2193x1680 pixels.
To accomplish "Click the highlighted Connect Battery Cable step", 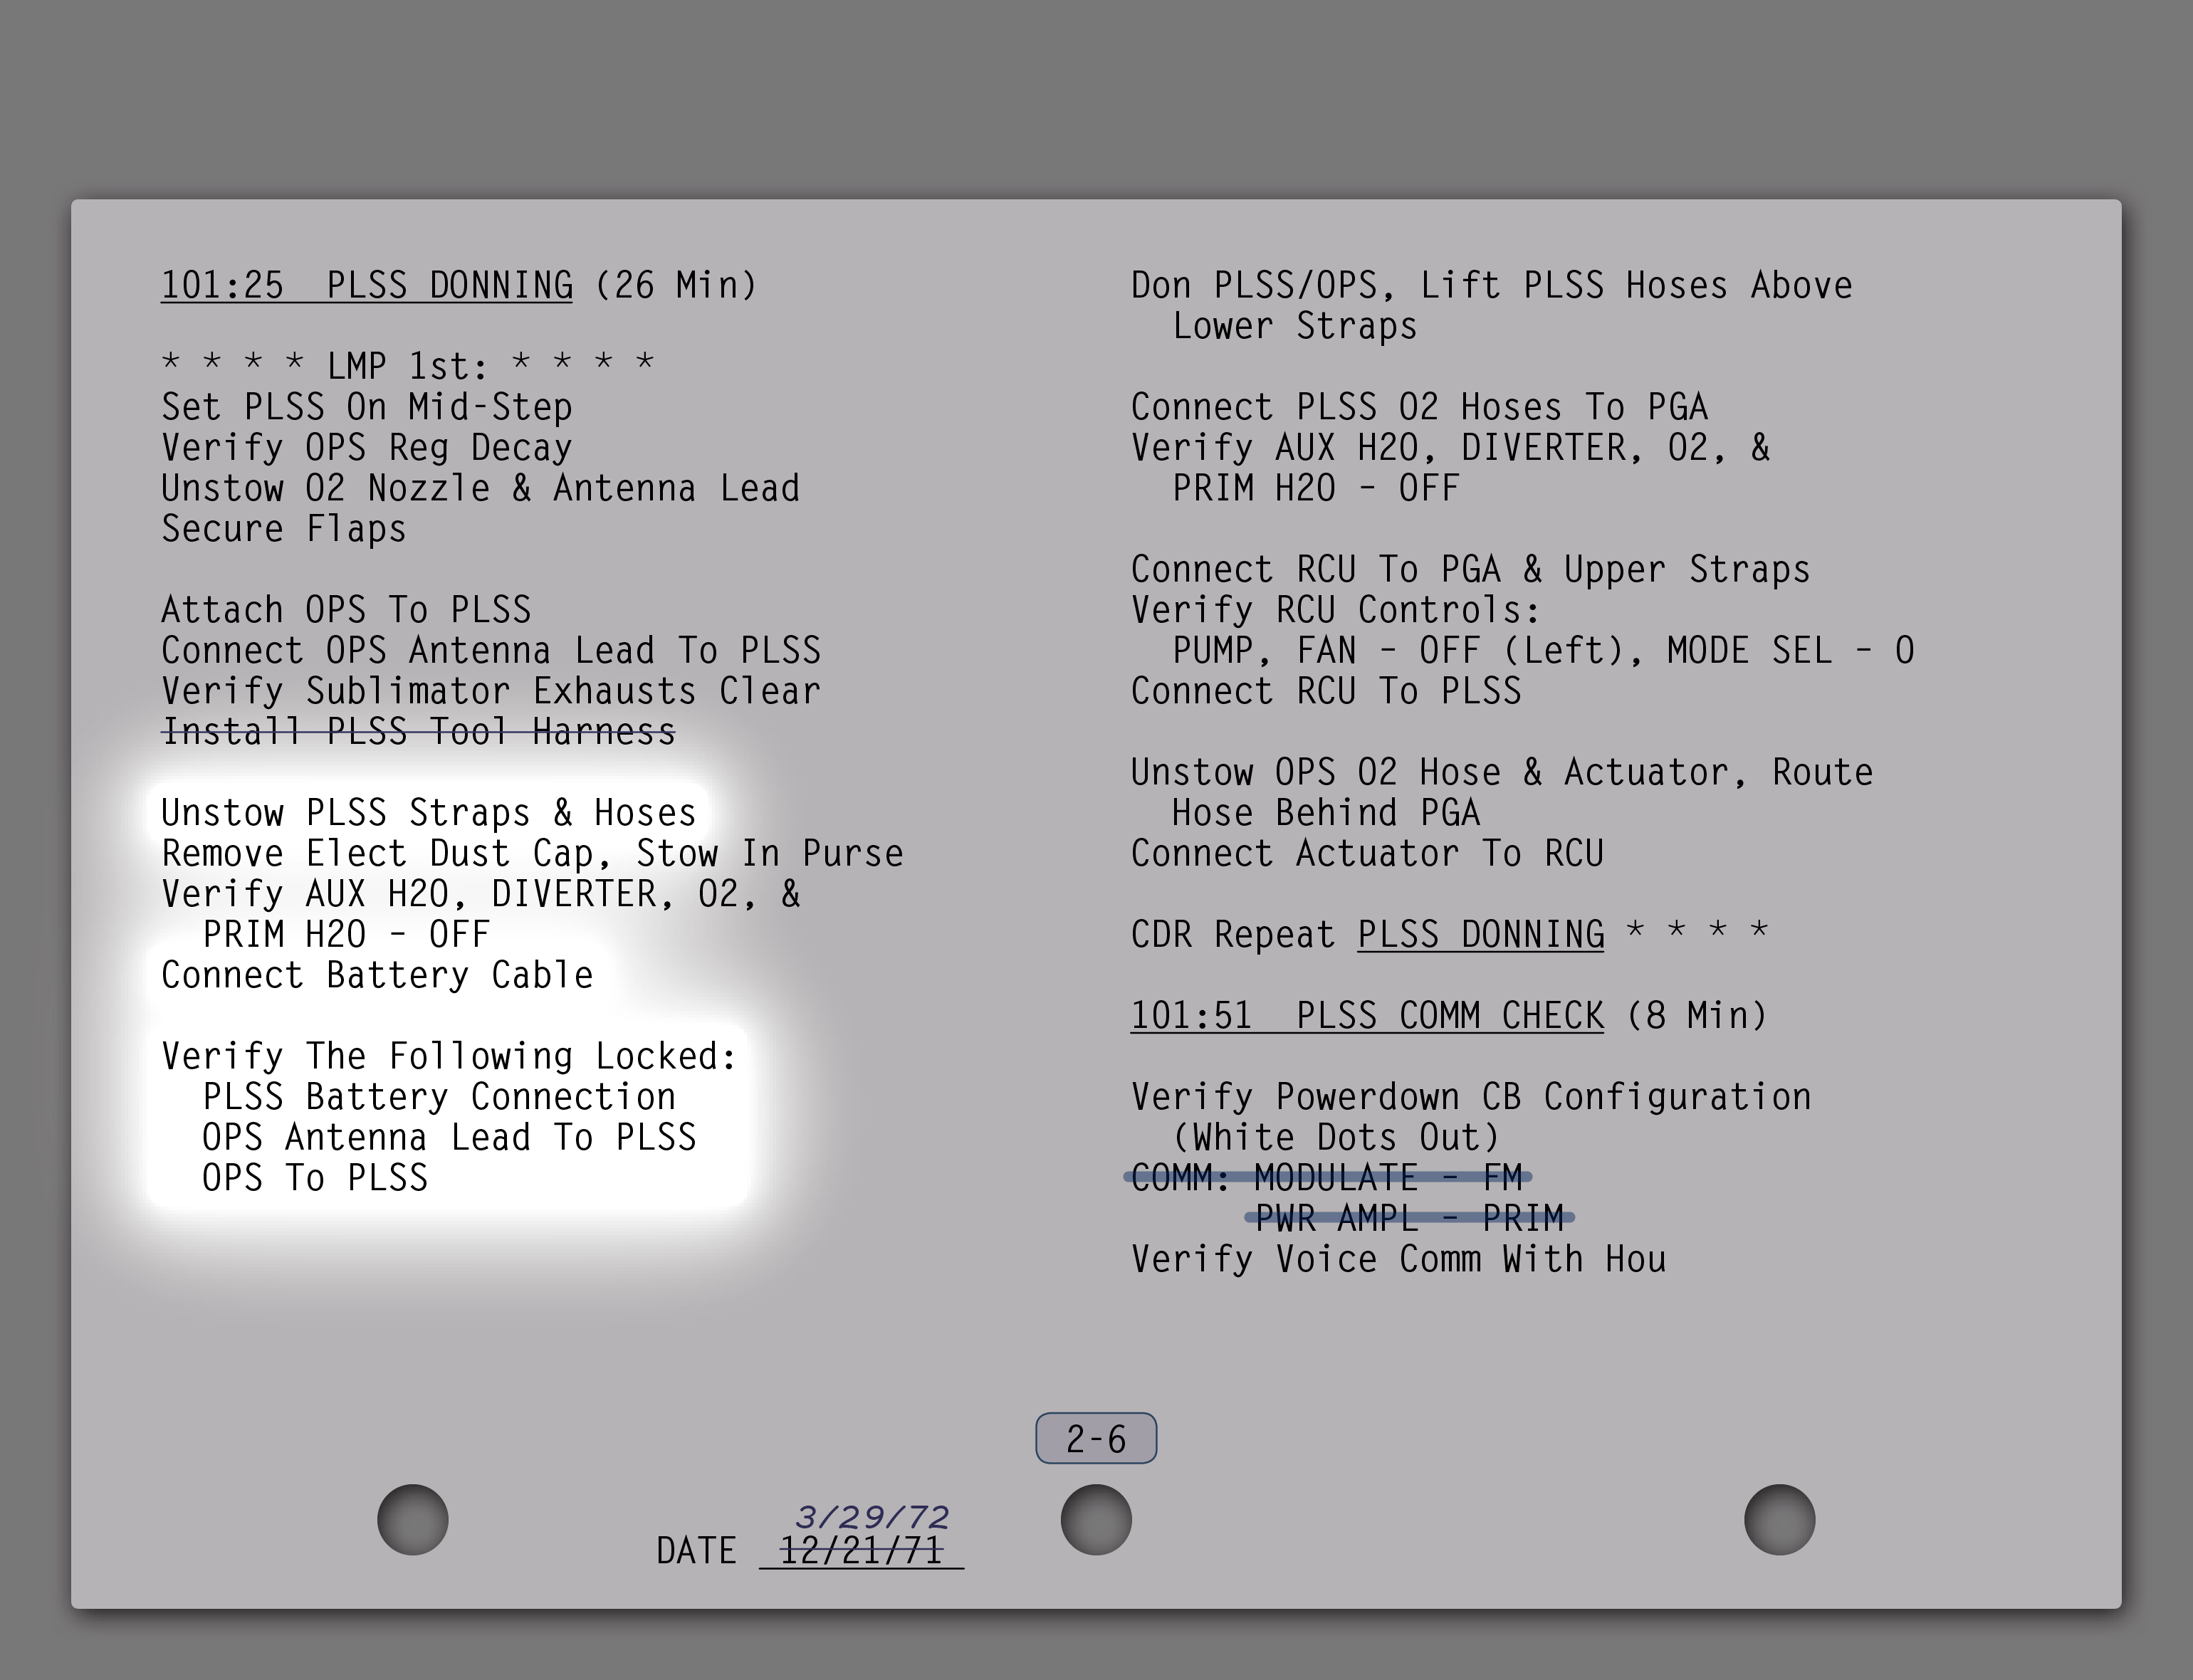I will [377, 975].
